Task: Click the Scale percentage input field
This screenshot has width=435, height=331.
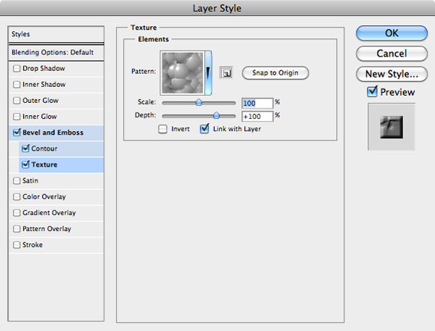Action: pyautogui.click(x=257, y=103)
